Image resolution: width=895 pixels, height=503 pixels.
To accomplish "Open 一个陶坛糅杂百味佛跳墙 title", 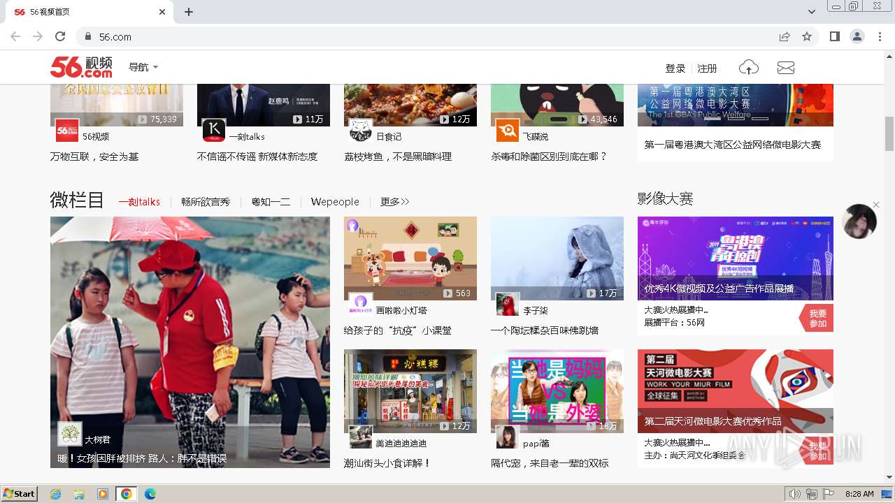I will click(545, 330).
